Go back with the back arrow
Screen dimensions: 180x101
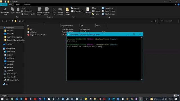tap(3, 21)
